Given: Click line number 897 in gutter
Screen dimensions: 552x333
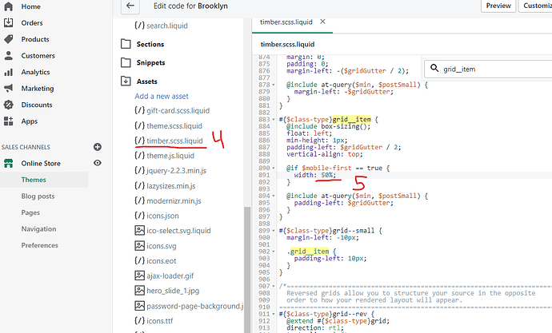Looking at the screenshot, I should [x=264, y=216].
